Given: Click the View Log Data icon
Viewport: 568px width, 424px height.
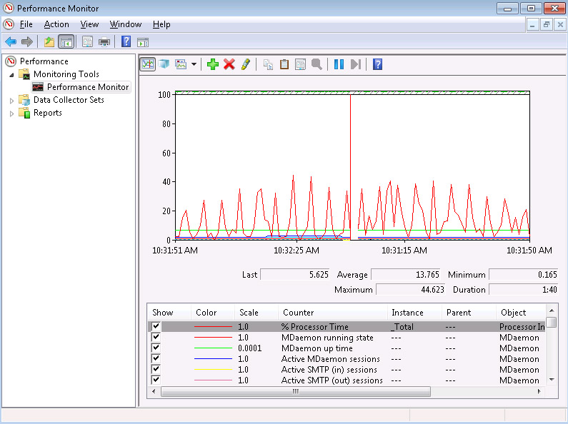Looking at the screenshot, I should (x=164, y=64).
